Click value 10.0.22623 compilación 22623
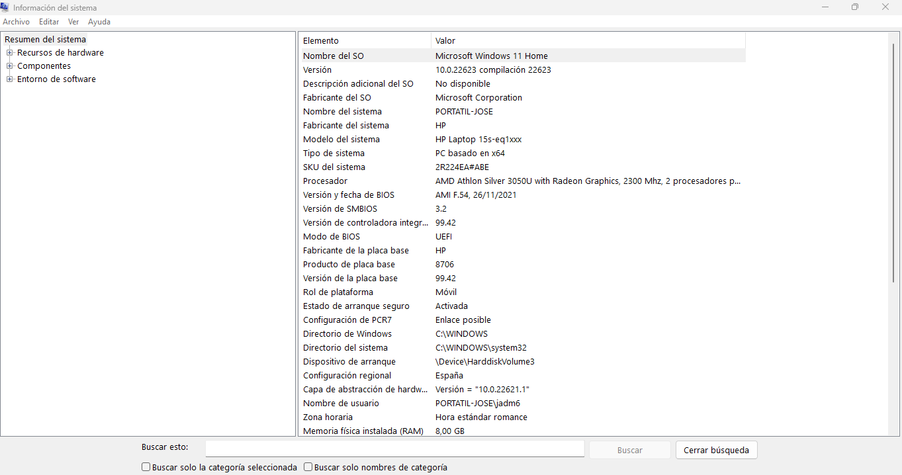902x475 pixels. [x=493, y=70]
